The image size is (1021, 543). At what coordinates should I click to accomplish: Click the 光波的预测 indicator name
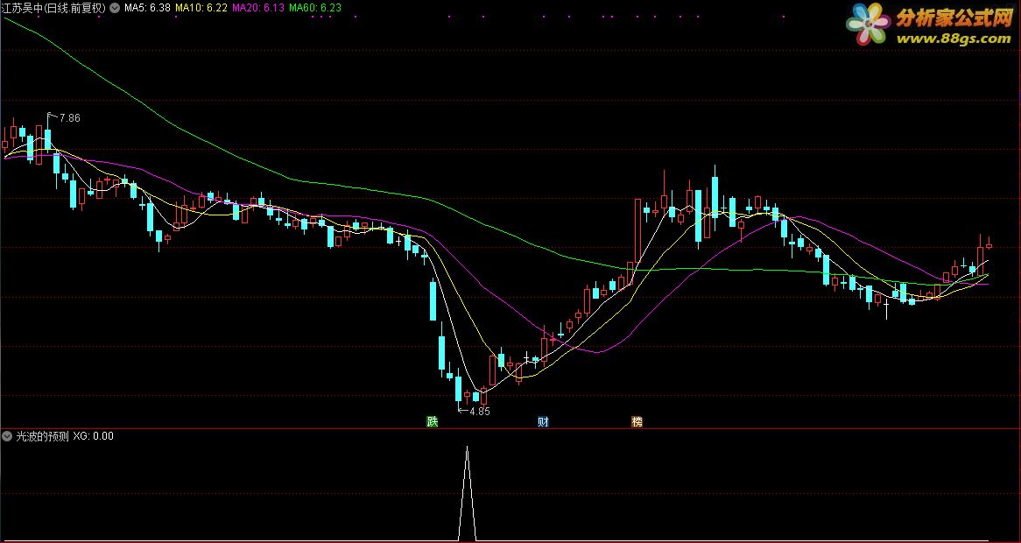[42, 436]
